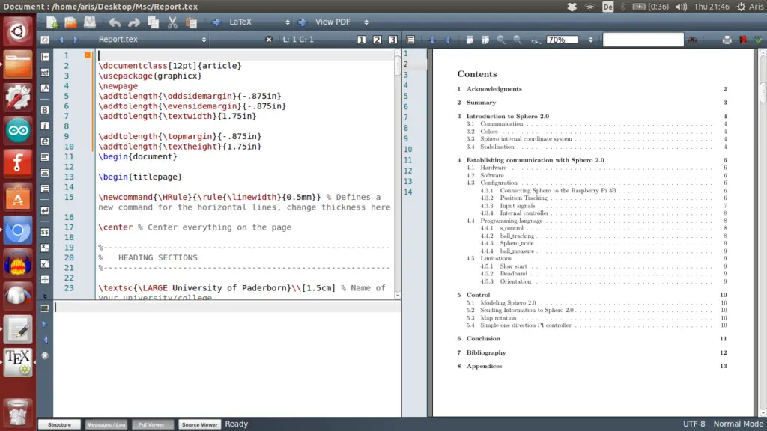The height and width of the screenshot is (431, 767).
Task: Select the Report.tex document tab
Action: coord(117,40)
